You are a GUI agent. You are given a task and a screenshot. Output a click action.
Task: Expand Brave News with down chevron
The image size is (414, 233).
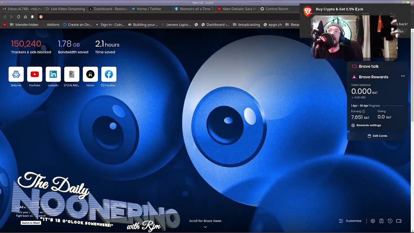click(x=205, y=227)
